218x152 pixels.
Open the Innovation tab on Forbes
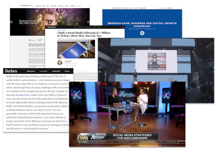43,71
